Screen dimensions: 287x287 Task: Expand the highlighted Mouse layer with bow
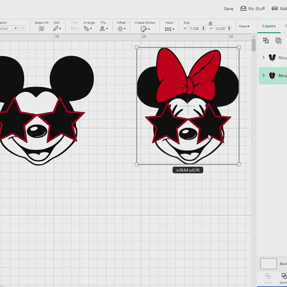[x=264, y=75]
